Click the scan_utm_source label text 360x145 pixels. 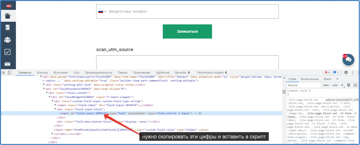pos(115,50)
